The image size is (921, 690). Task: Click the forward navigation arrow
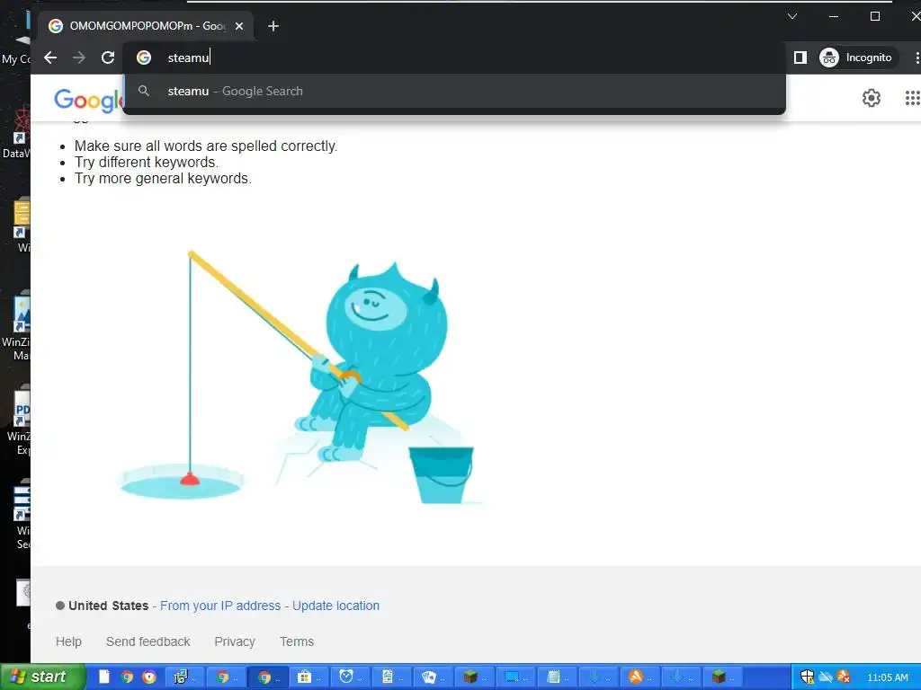(x=79, y=57)
